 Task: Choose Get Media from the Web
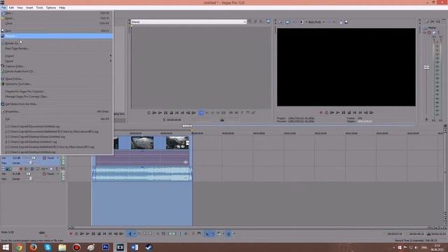[x=57, y=104]
